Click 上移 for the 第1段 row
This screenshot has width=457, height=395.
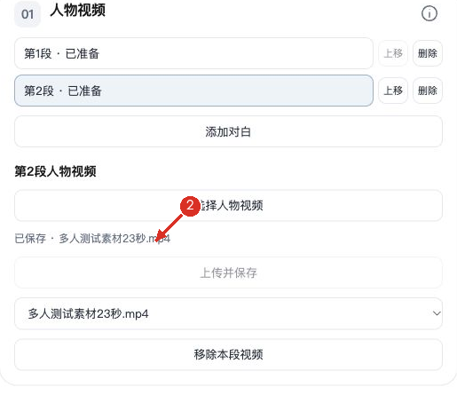(x=393, y=53)
